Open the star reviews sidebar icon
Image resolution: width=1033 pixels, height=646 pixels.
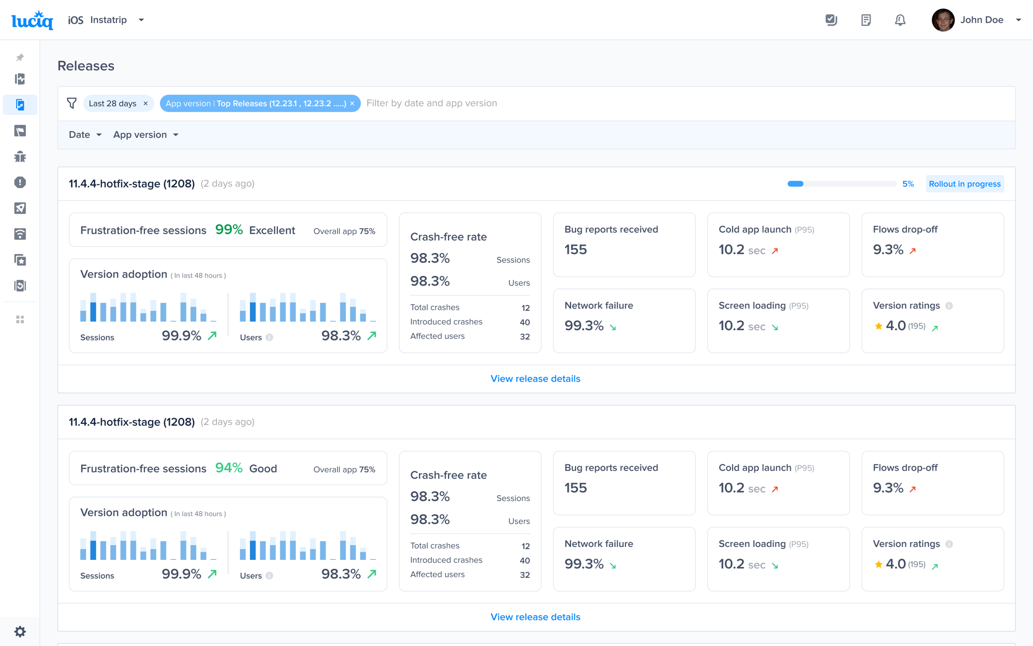(20, 260)
